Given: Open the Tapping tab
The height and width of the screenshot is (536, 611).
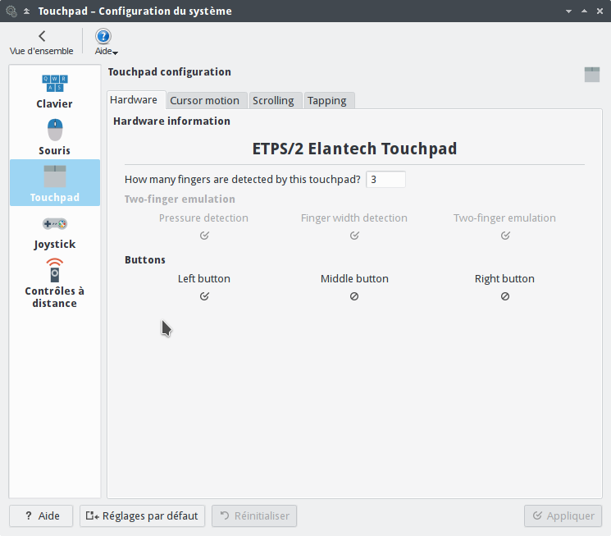Looking at the screenshot, I should click(x=327, y=100).
